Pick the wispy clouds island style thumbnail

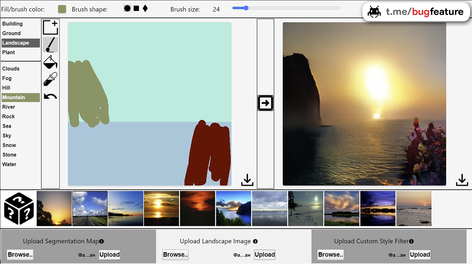click(342, 208)
